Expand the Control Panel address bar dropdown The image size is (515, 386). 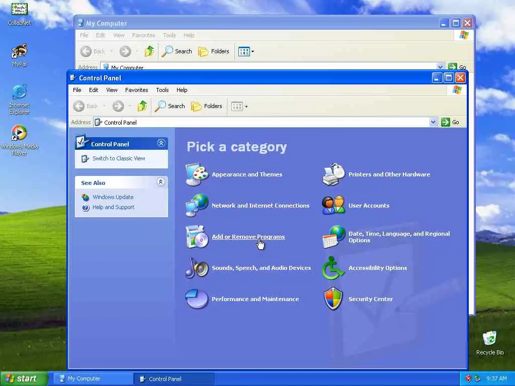click(433, 122)
